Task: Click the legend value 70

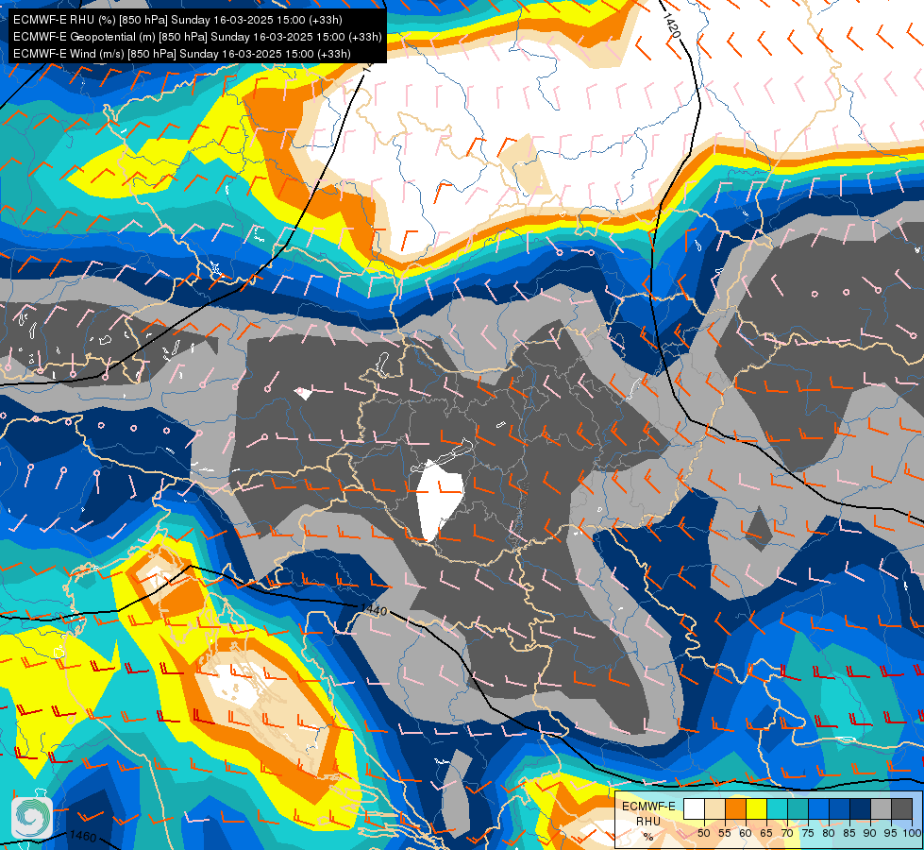Action: tap(787, 833)
